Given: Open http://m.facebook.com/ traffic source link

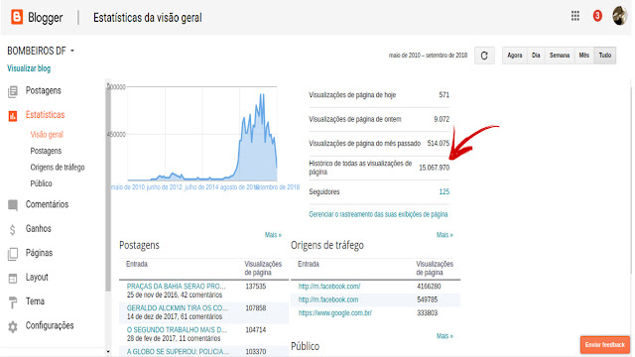Looking at the screenshot, I should click(x=329, y=287).
